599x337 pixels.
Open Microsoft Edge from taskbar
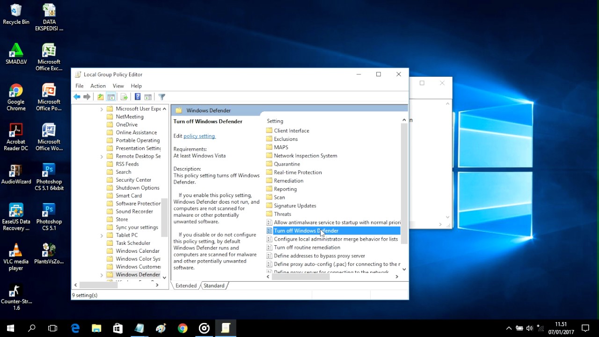[x=75, y=328]
